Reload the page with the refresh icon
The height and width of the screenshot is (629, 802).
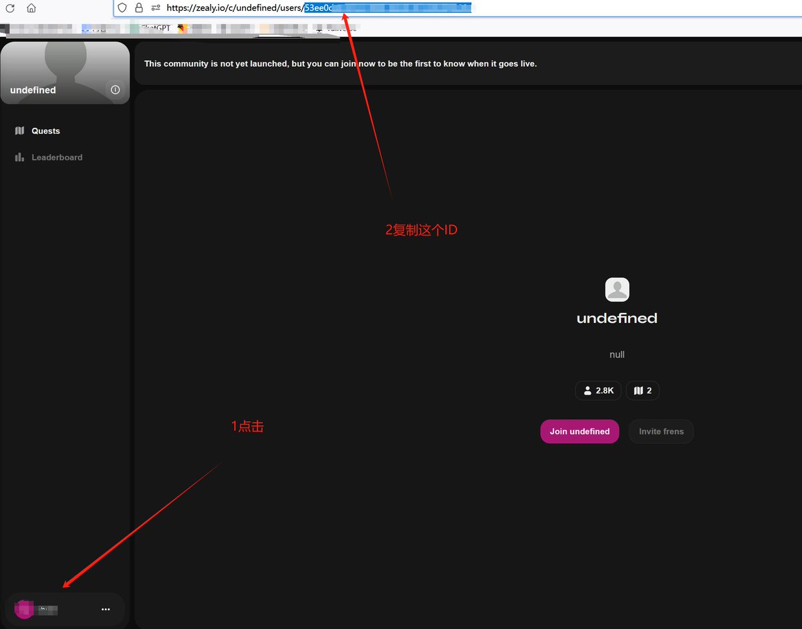click(x=9, y=8)
